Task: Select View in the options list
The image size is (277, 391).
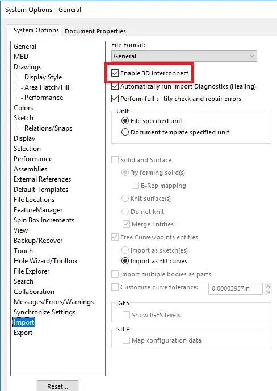Action: [20, 230]
